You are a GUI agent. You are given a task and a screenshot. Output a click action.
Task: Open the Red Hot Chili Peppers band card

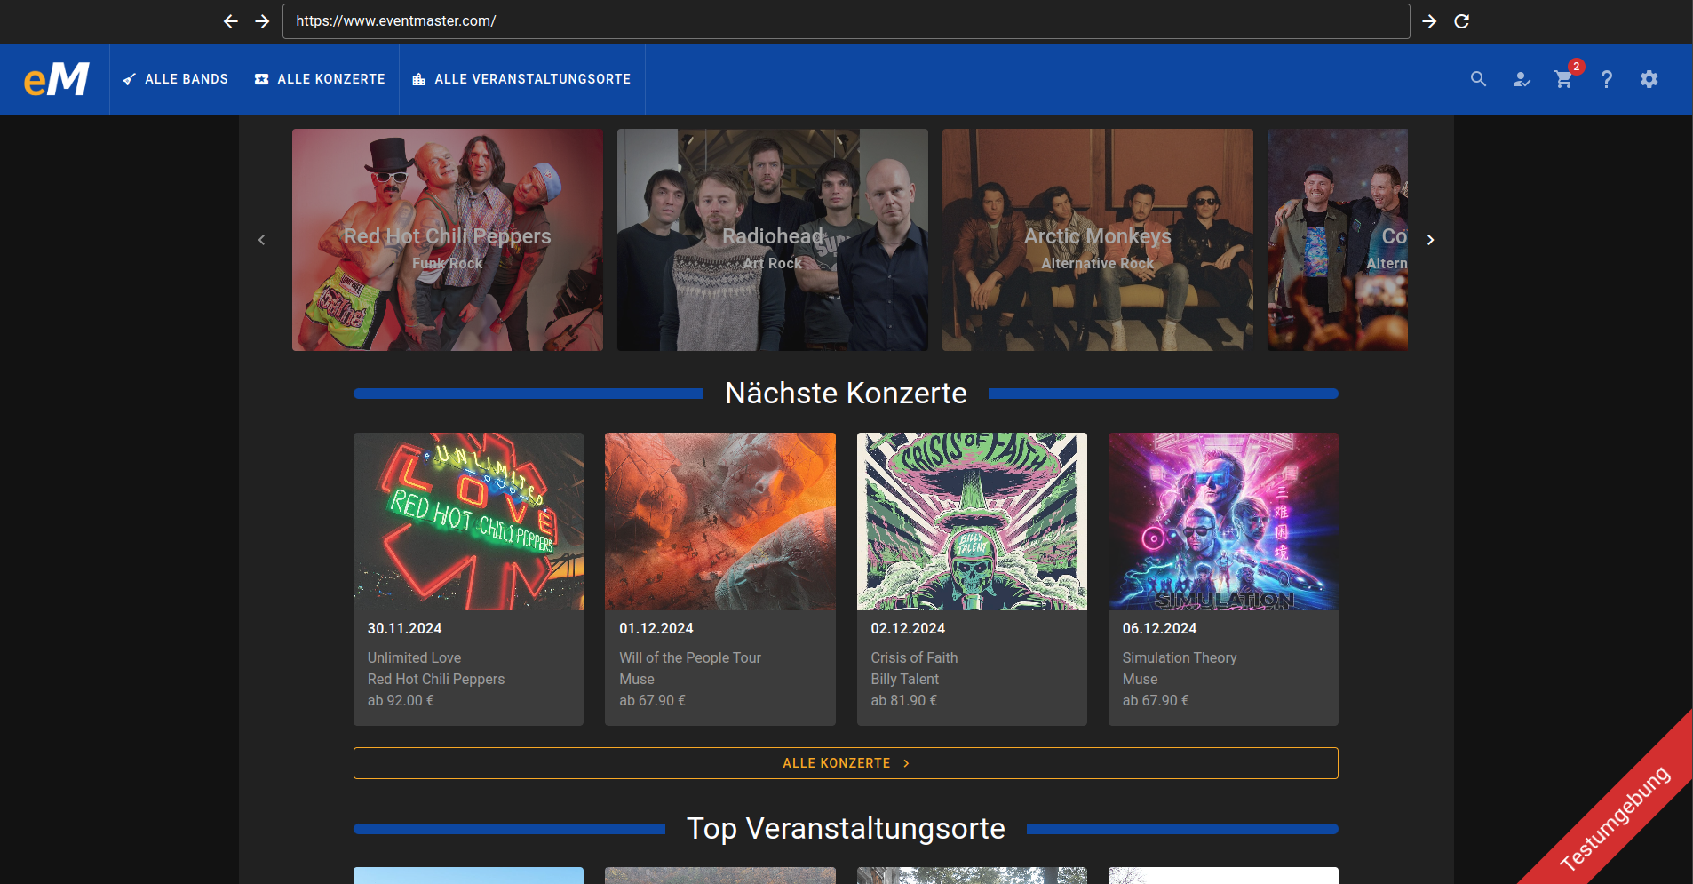(x=447, y=240)
